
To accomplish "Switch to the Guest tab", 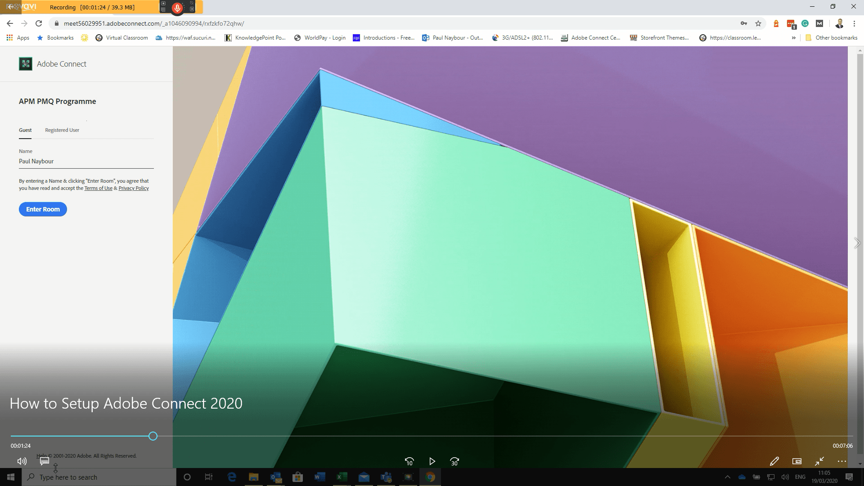I will pyautogui.click(x=25, y=130).
